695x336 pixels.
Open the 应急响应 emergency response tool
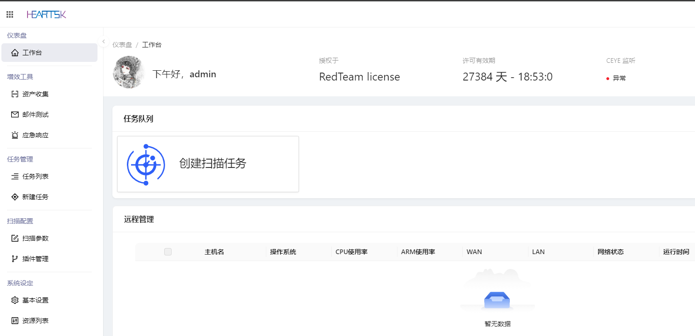(35, 134)
